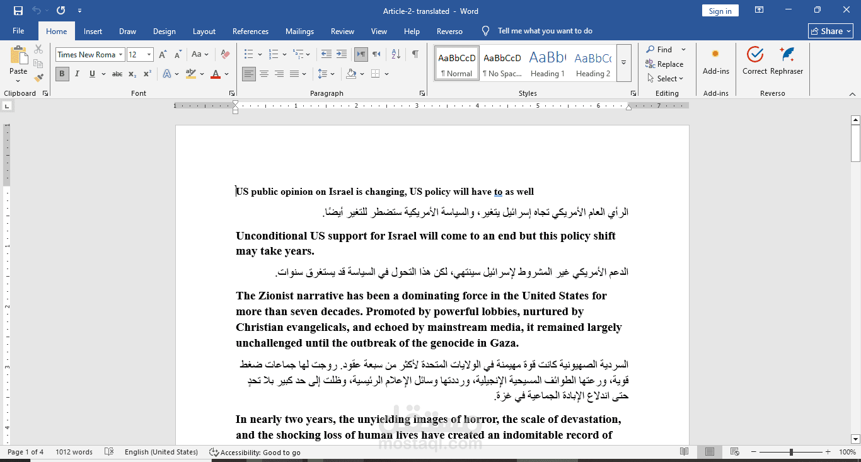Click the 1012 words count in status bar

74,452
